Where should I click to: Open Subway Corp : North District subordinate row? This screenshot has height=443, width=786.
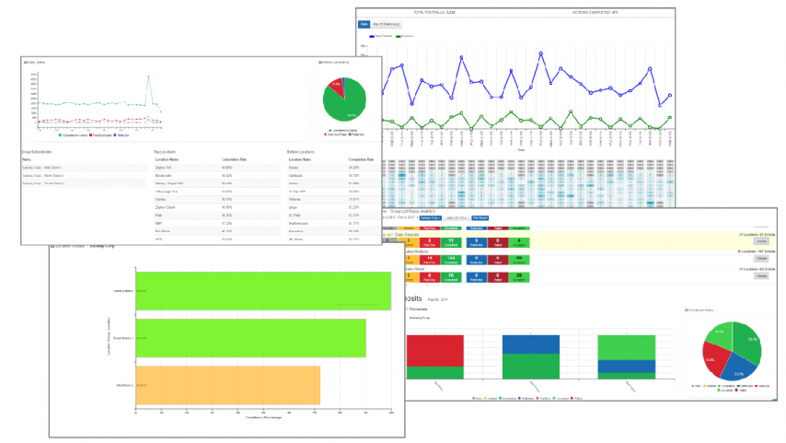point(84,176)
